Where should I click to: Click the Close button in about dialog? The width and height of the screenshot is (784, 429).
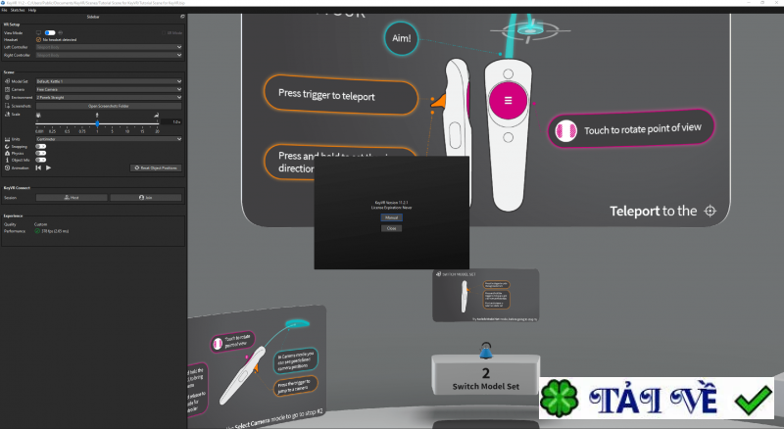pos(391,228)
